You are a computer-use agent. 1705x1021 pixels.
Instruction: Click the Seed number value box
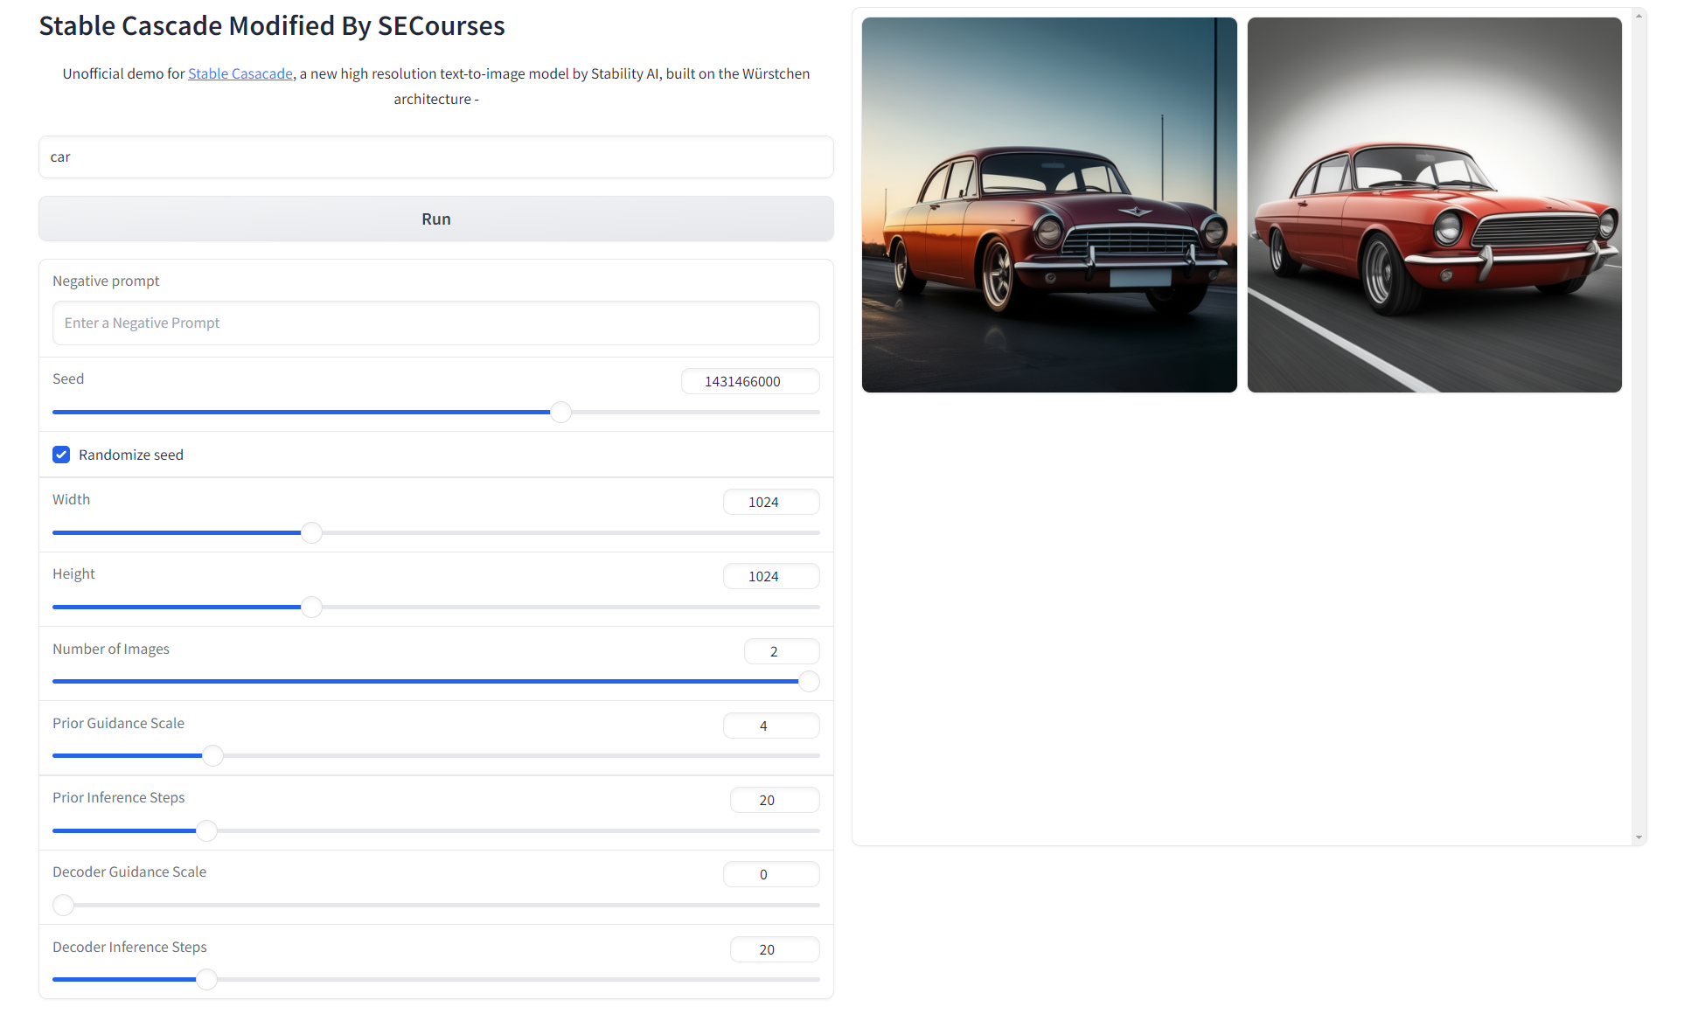point(749,381)
